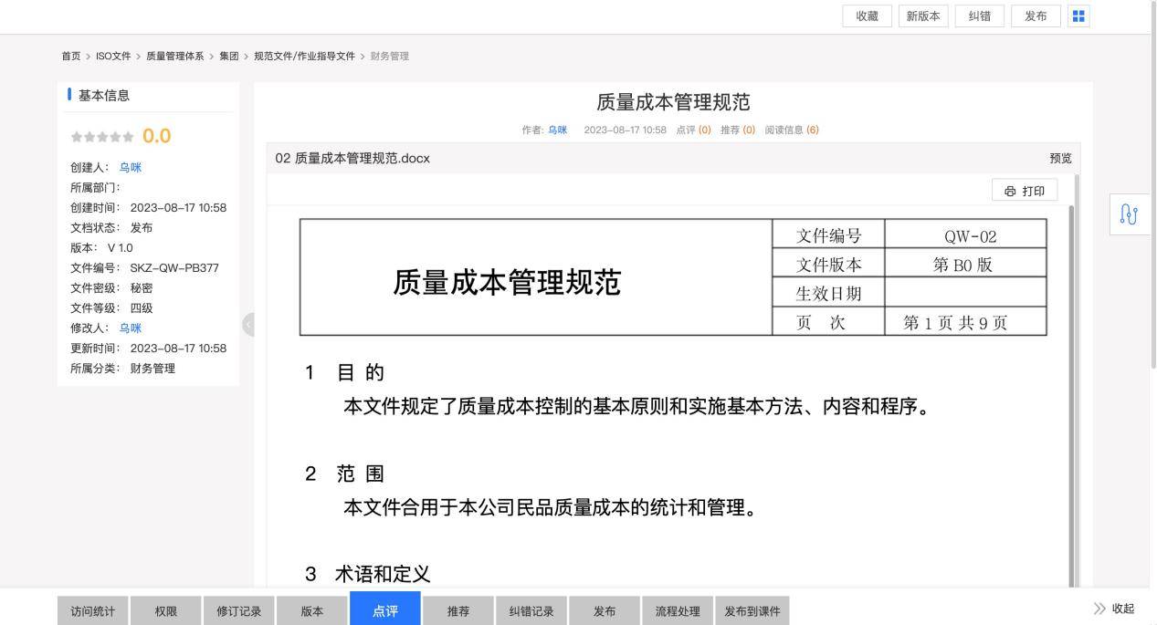Click 文件密级 value 秘密
Viewport: 1157px width, 625px height.
(142, 288)
